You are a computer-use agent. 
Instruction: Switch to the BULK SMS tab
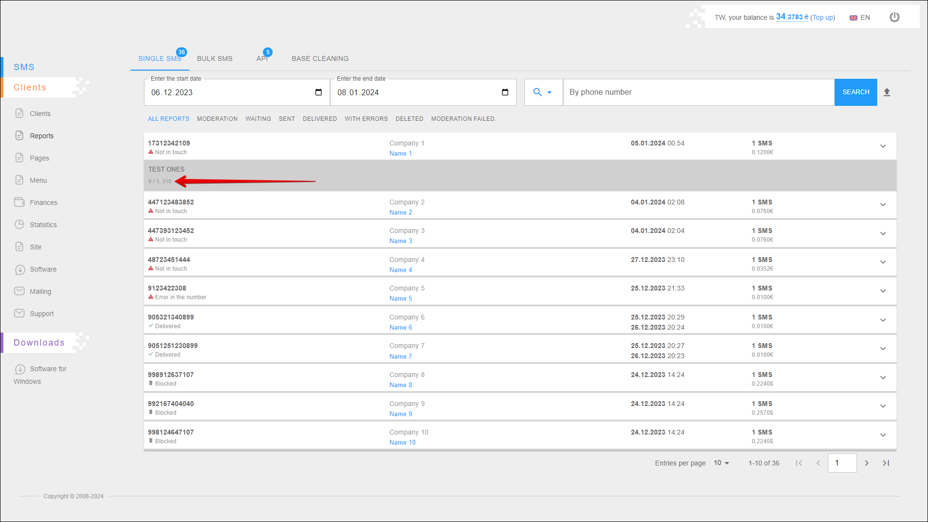pyautogui.click(x=215, y=58)
